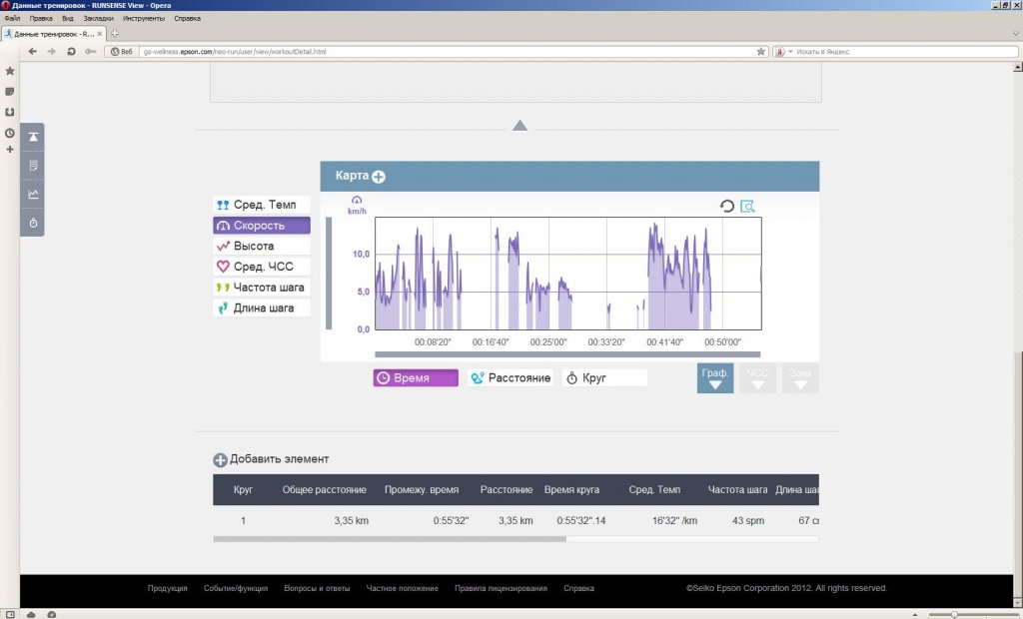1023x619 pixels.
Task: Select the Высота metric
Action: pos(262,246)
